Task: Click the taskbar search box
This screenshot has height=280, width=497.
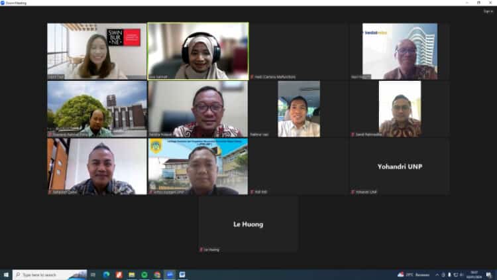Action: click(50, 275)
